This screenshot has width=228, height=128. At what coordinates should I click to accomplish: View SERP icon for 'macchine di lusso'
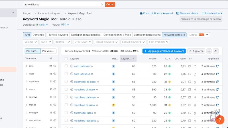(x=190, y=105)
